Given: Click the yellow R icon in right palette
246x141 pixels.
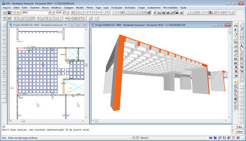Looking at the screenshot, I should click(x=236, y=82).
